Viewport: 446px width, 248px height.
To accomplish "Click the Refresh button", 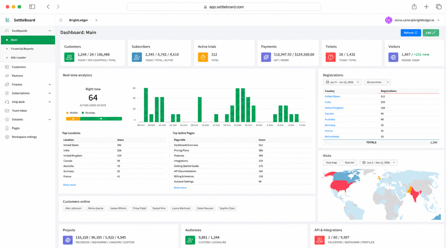I will (x=411, y=33).
